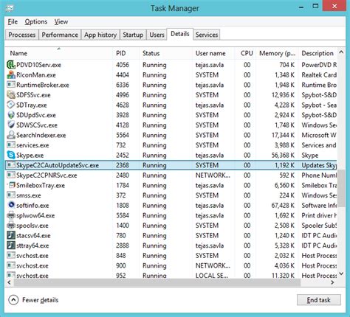Click the stacsv64.exe audio icon
This screenshot has height=317, width=350.
tap(11, 235)
